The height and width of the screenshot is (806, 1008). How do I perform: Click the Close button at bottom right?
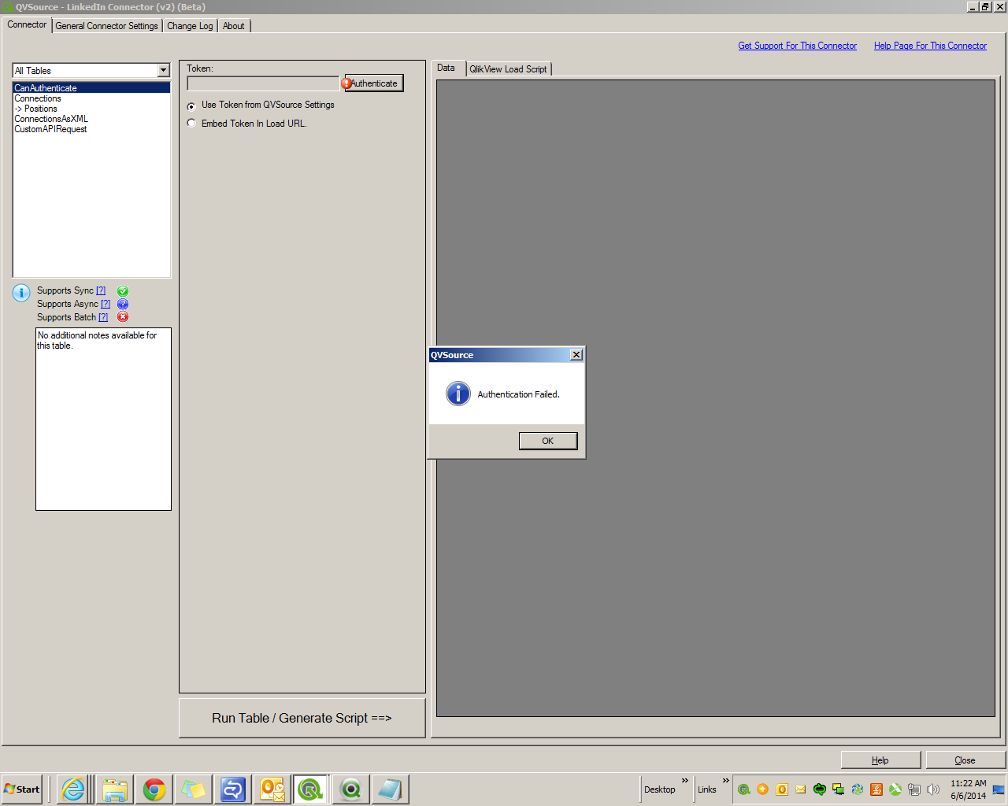[965, 760]
